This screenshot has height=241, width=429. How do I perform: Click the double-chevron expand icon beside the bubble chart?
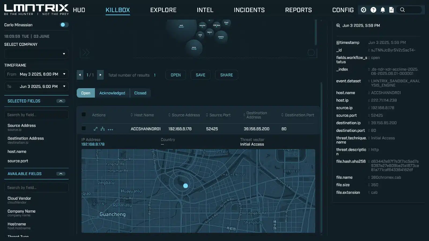pyautogui.click(x=86, y=53)
